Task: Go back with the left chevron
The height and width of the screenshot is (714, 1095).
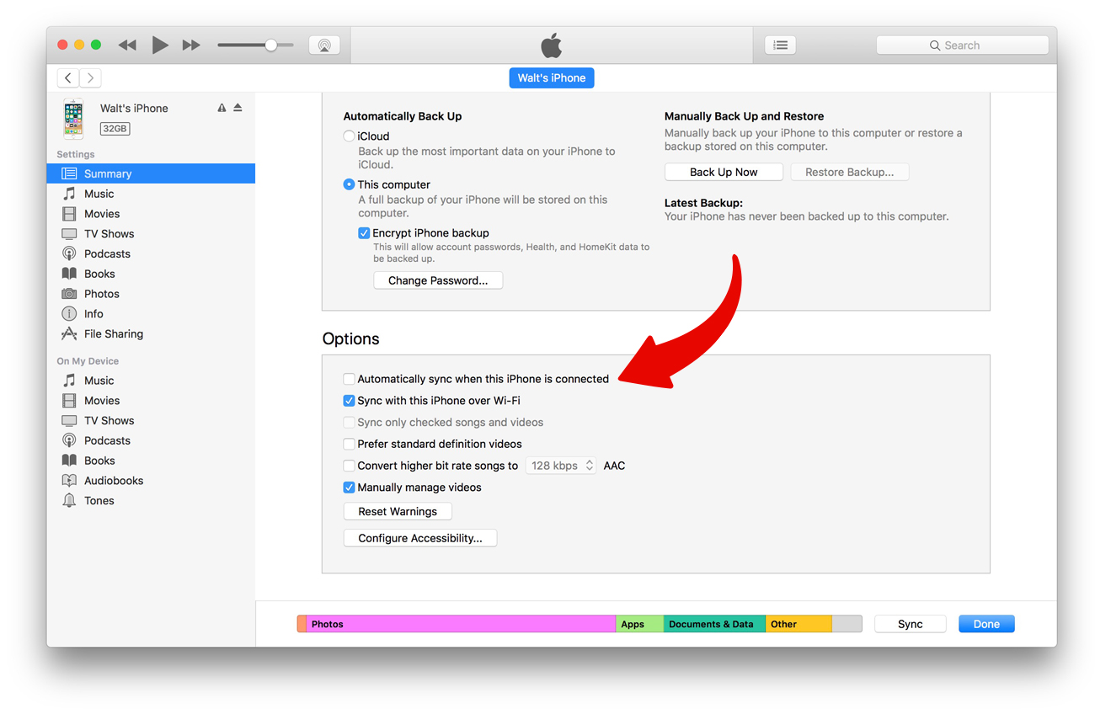Action: coord(68,78)
